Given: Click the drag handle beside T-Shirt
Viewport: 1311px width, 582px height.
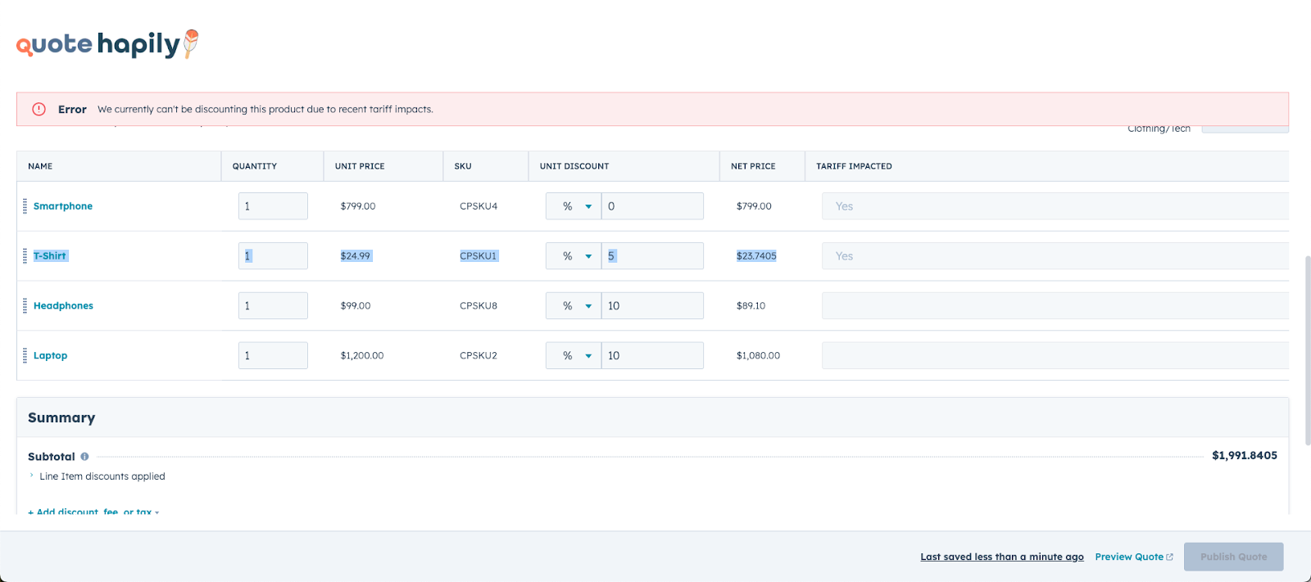Looking at the screenshot, I should [25, 256].
